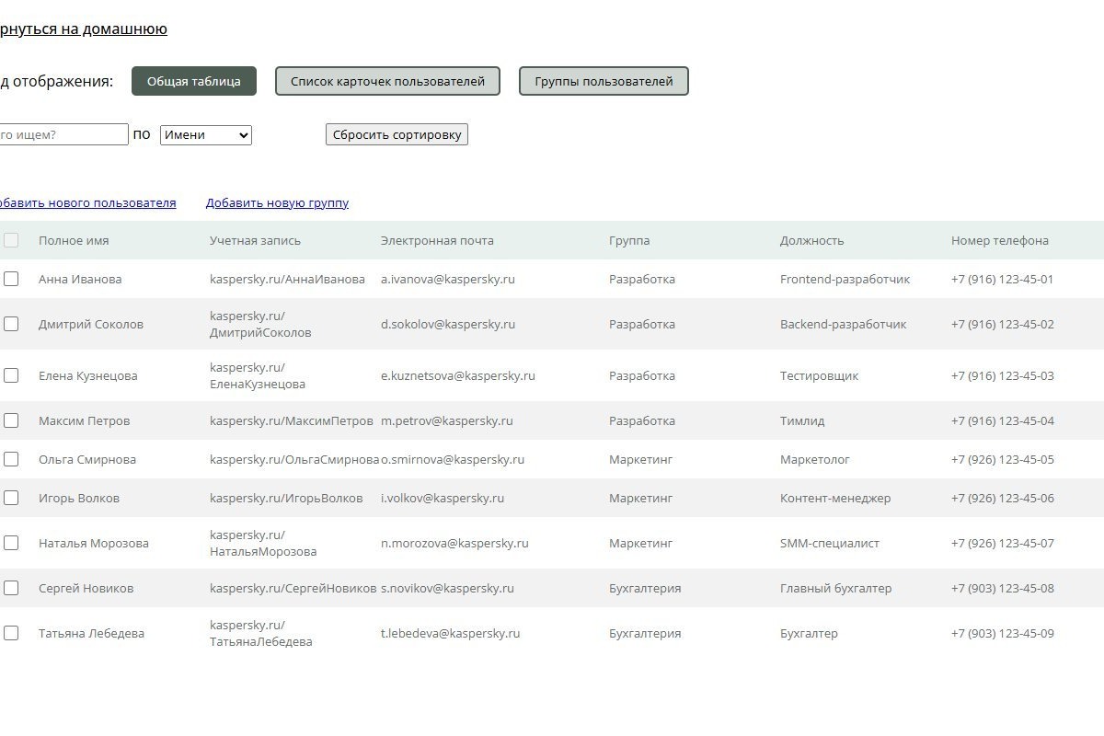Select phone number +7 (926) 123-45-05
The width and height of the screenshot is (1104, 736).
[1003, 459]
